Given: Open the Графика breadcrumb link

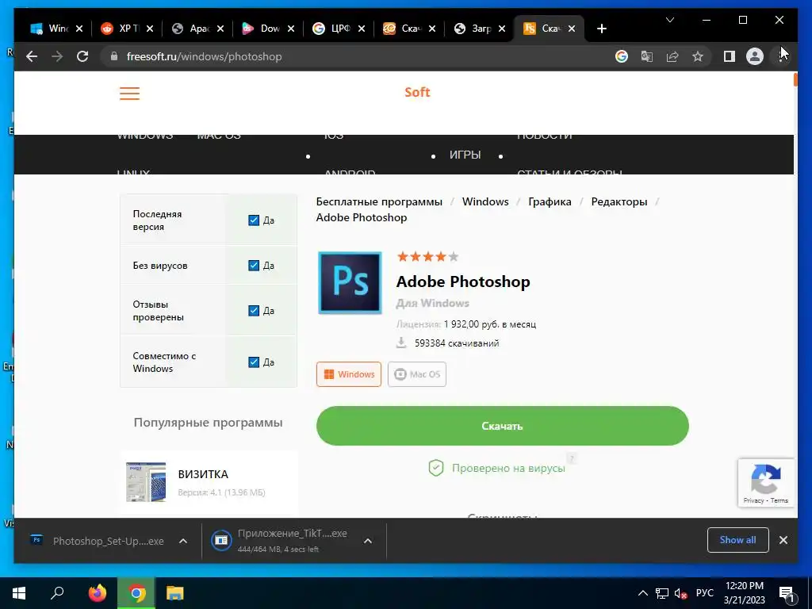Looking at the screenshot, I should [550, 201].
